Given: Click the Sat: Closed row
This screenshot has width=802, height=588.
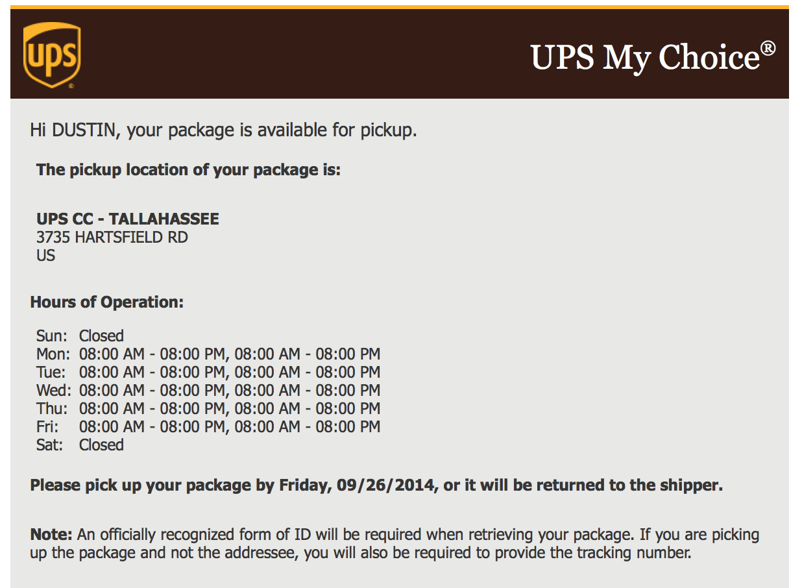Looking at the screenshot, I should point(80,445).
